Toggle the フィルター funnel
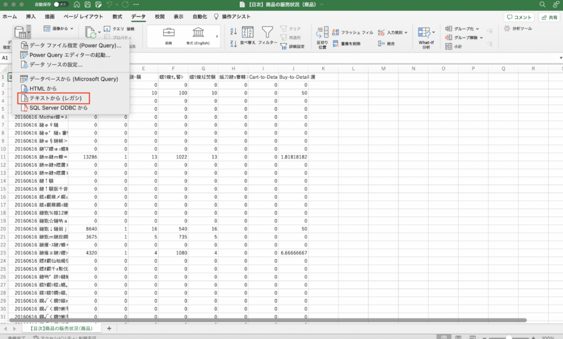563x339 pixels. (x=268, y=35)
